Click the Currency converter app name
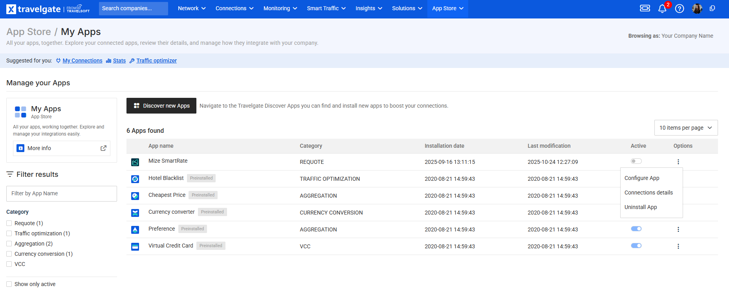 pos(172,212)
